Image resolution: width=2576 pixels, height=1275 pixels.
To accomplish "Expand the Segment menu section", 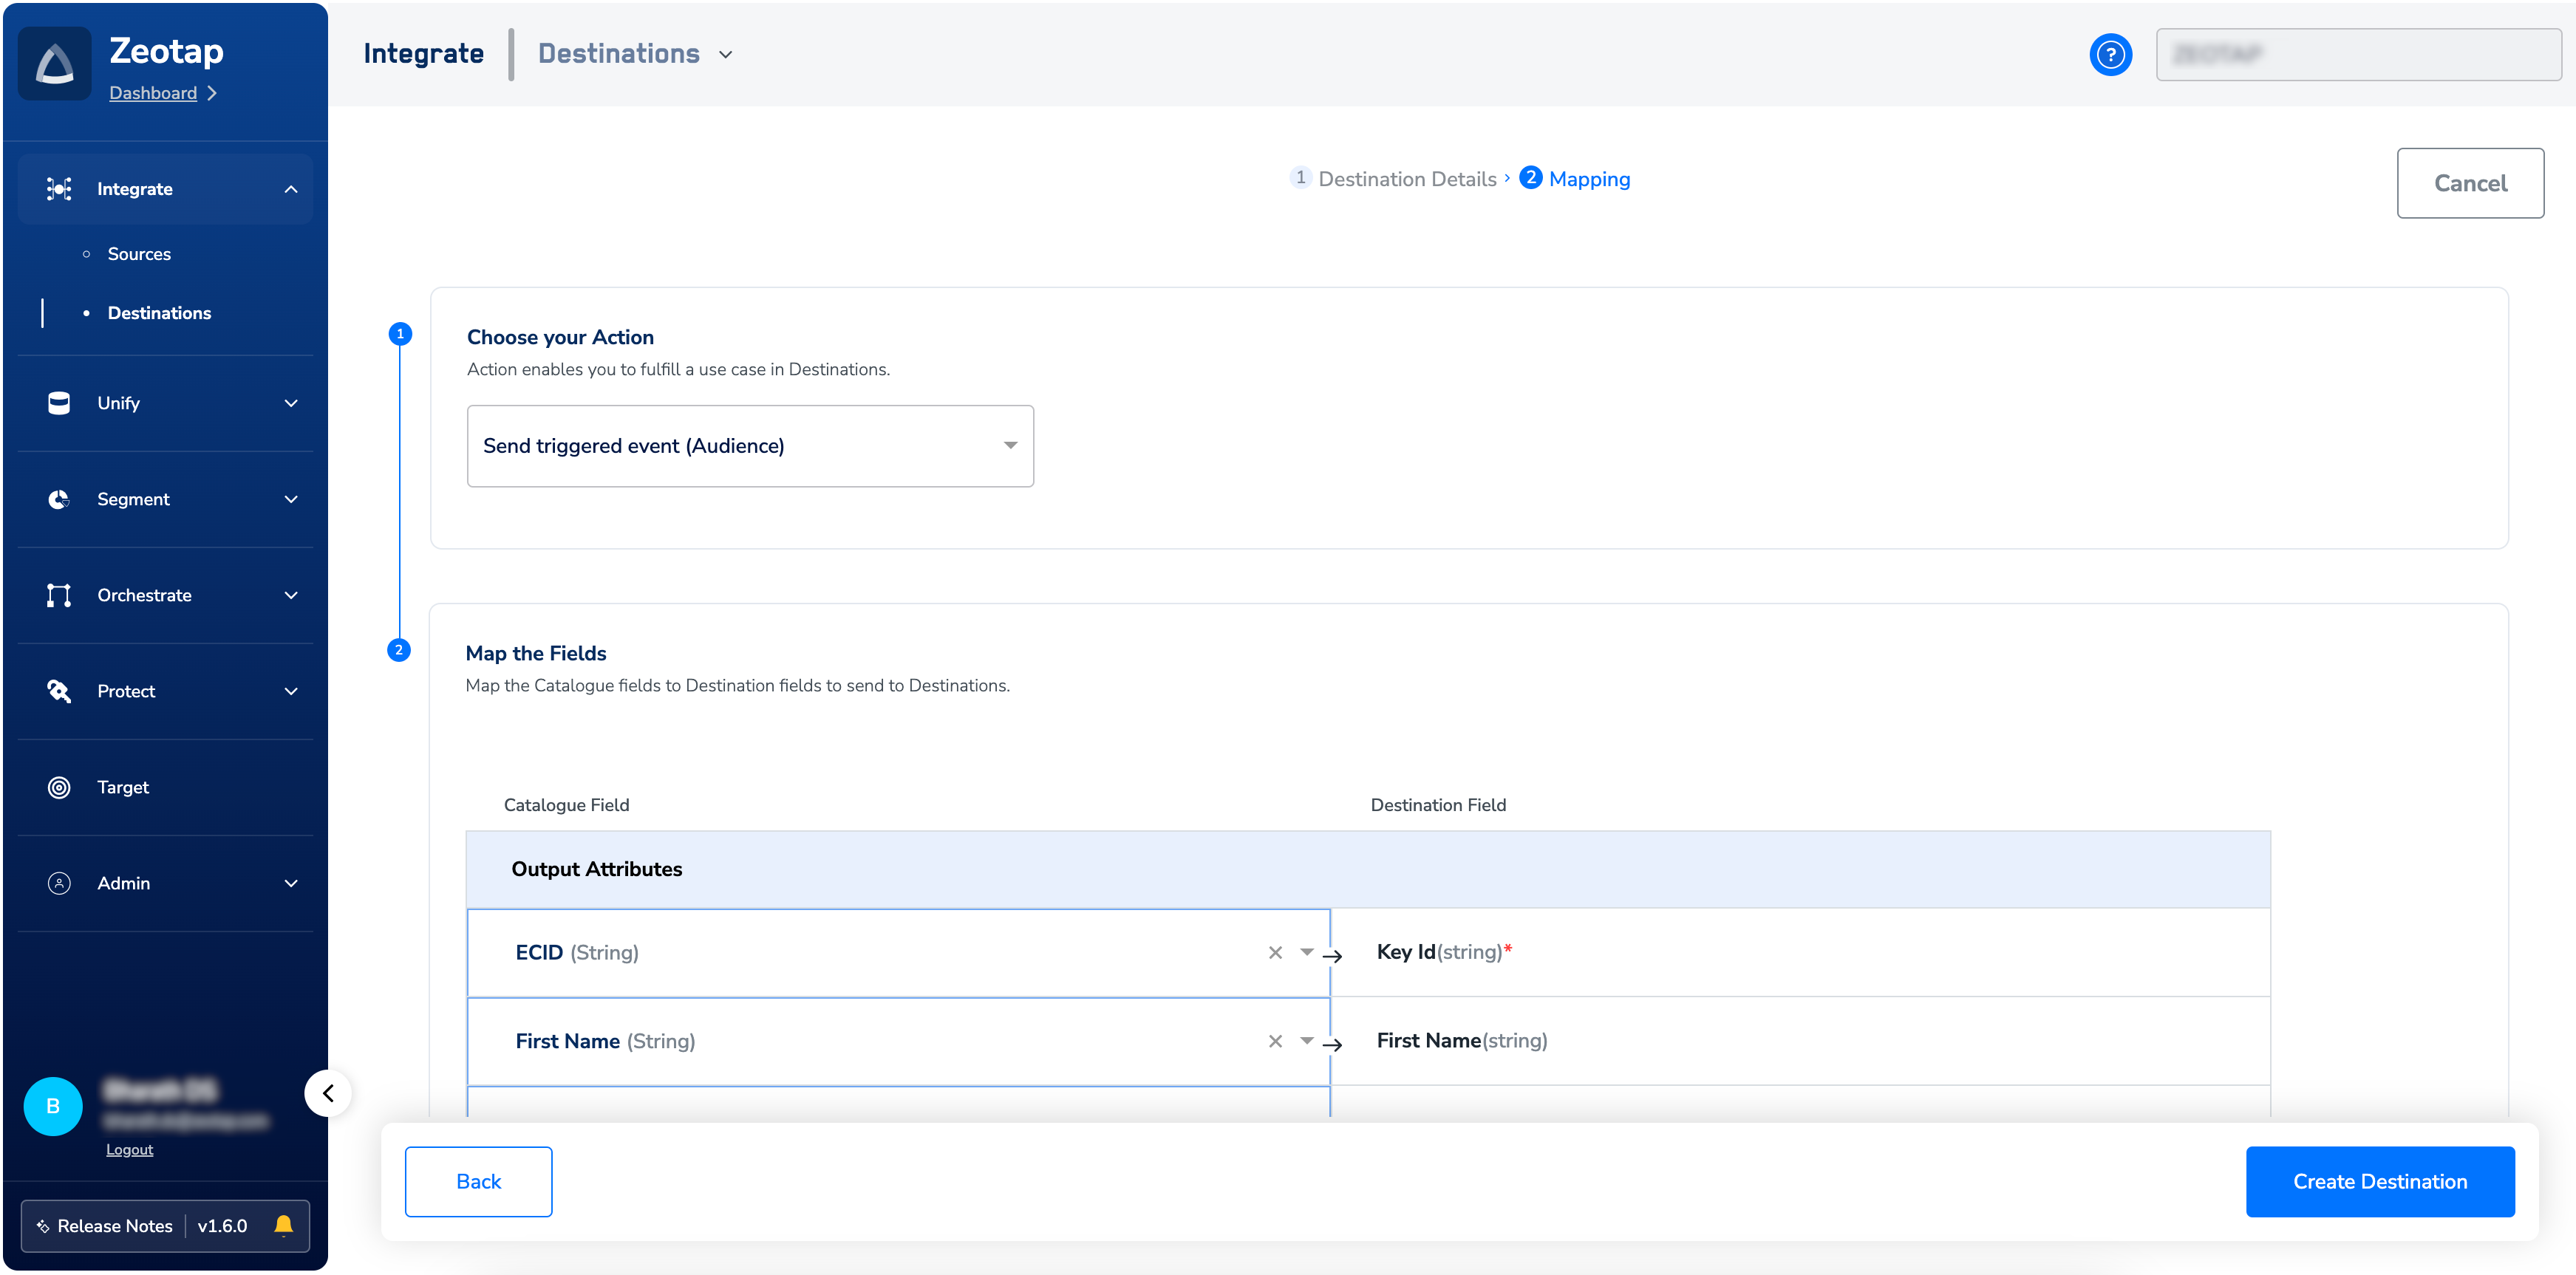I will [x=291, y=499].
